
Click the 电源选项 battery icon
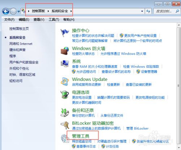(x=65, y=95)
